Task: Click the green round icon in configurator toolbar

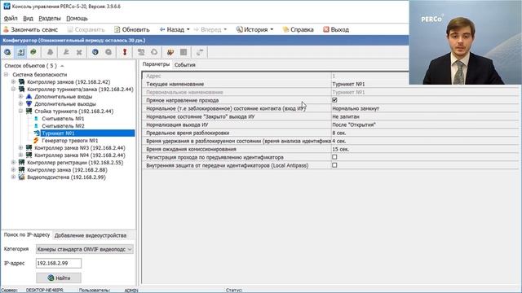Action: pyautogui.click(x=33, y=52)
